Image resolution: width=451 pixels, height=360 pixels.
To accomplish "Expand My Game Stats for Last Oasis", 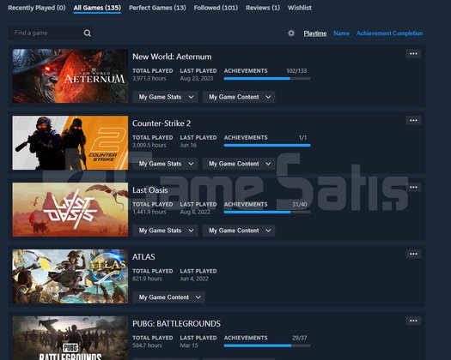I will 166,231.
